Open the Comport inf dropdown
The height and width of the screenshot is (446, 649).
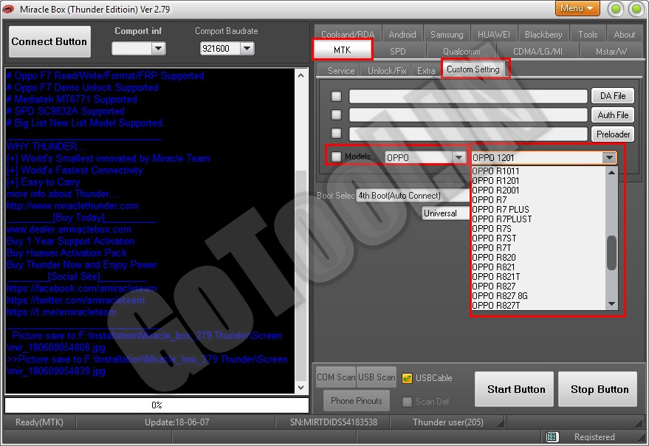[x=158, y=49]
